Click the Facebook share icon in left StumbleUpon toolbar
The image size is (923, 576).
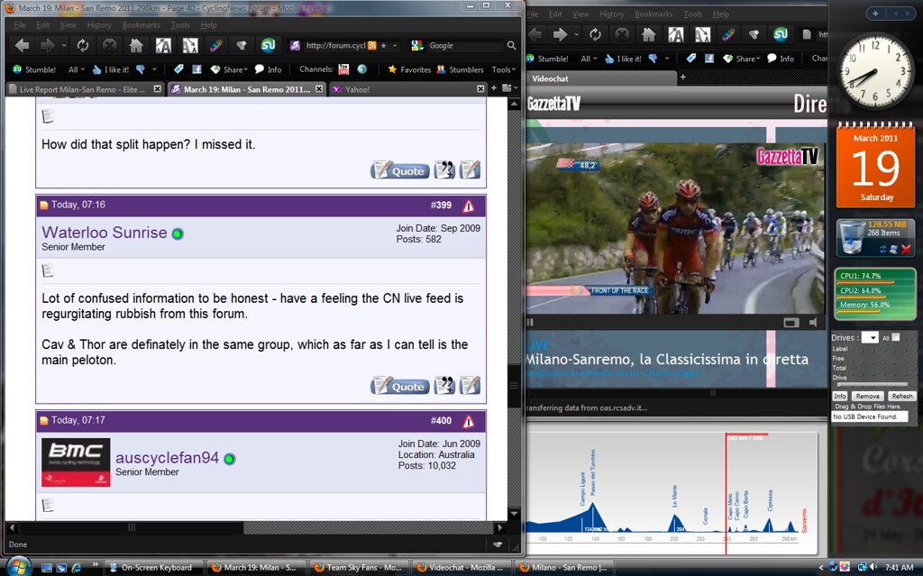click(196, 69)
